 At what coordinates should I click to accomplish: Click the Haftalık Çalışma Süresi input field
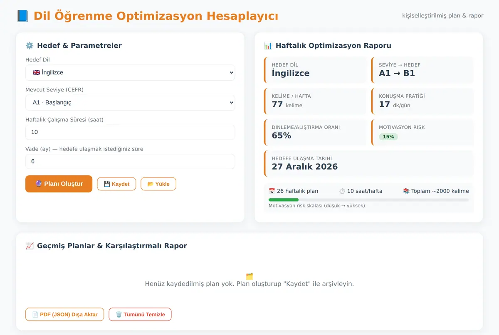(x=130, y=132)
